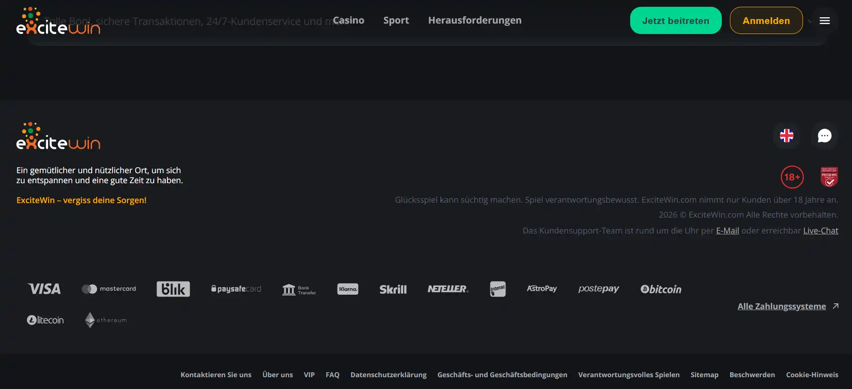
Task: Switch language via UK flag icon
Action: [x=786, y=136]
